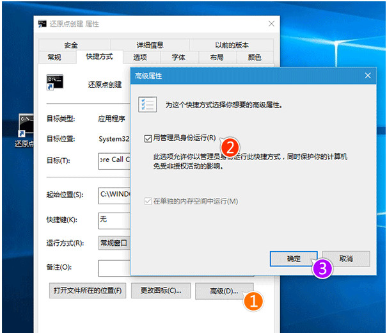
Task: Click the checklist icon in 高级属性 dialog
Action: pyautogui.click(x=147, y=104)
